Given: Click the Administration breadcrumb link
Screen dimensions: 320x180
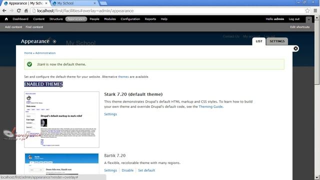Looking at the screenshot, I should click(45, 53).
